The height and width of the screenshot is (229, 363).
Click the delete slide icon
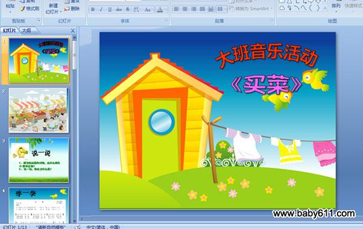71,9
